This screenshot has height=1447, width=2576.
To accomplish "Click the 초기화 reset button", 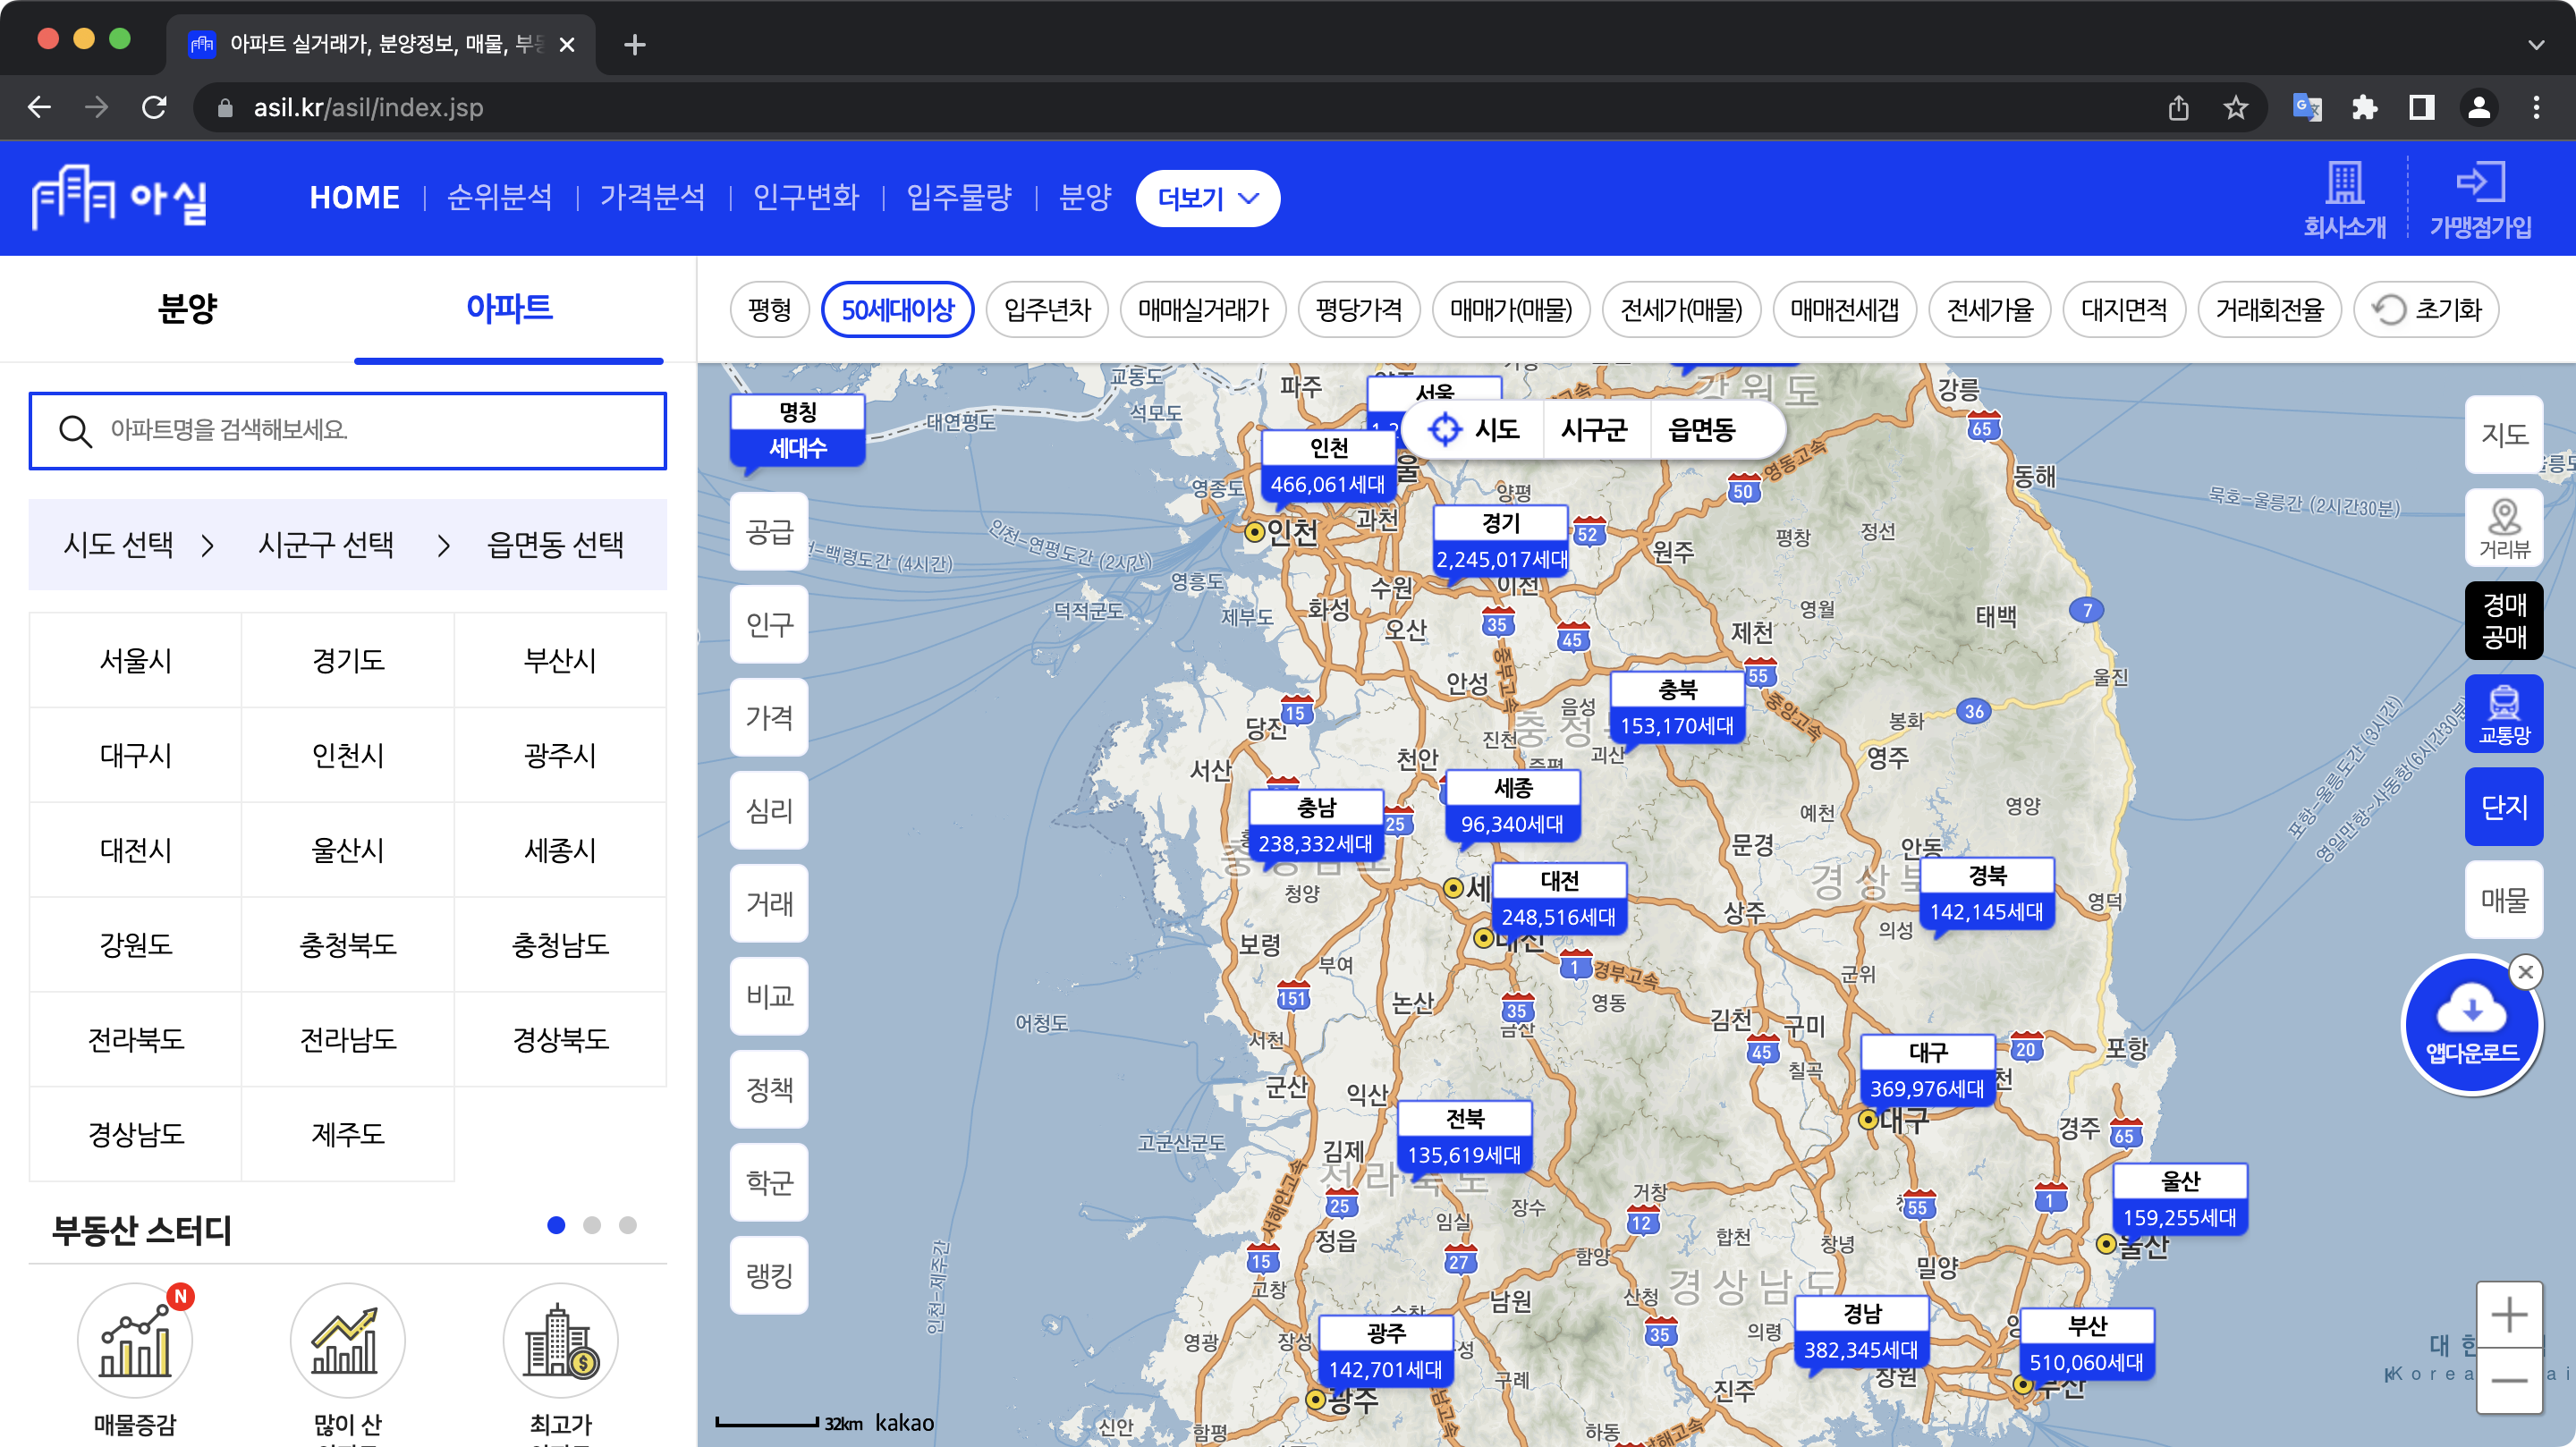I will pyautogui.click(x=2426, y=310).
